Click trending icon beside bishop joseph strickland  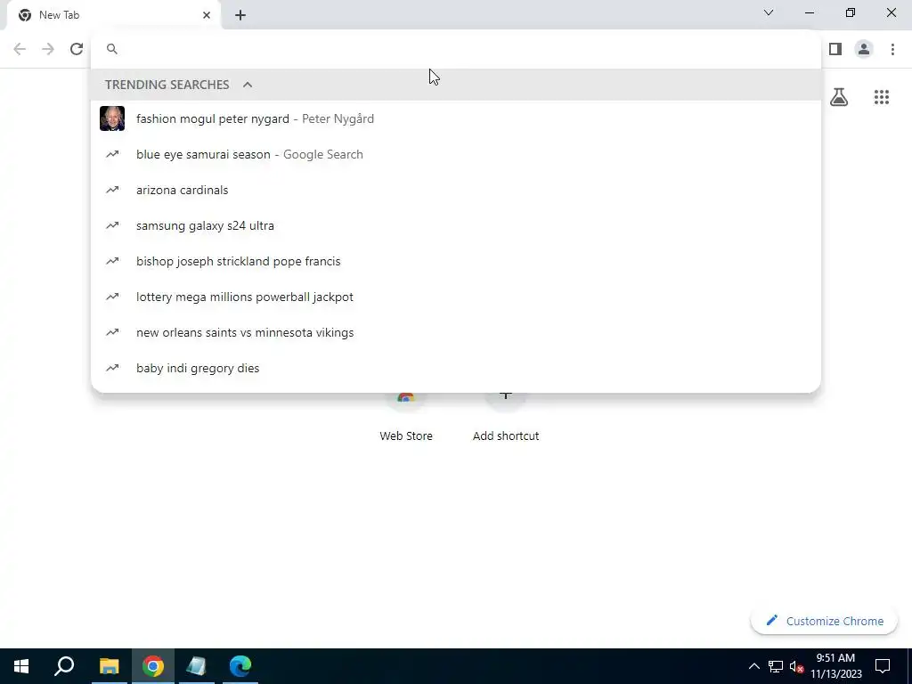(x=112, y=261)
